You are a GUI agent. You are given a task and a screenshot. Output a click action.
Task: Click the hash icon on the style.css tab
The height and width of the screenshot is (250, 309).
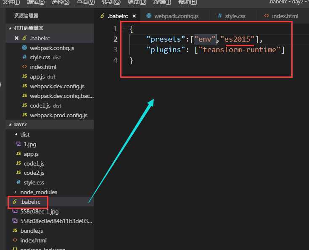click(x=219, y=16)
